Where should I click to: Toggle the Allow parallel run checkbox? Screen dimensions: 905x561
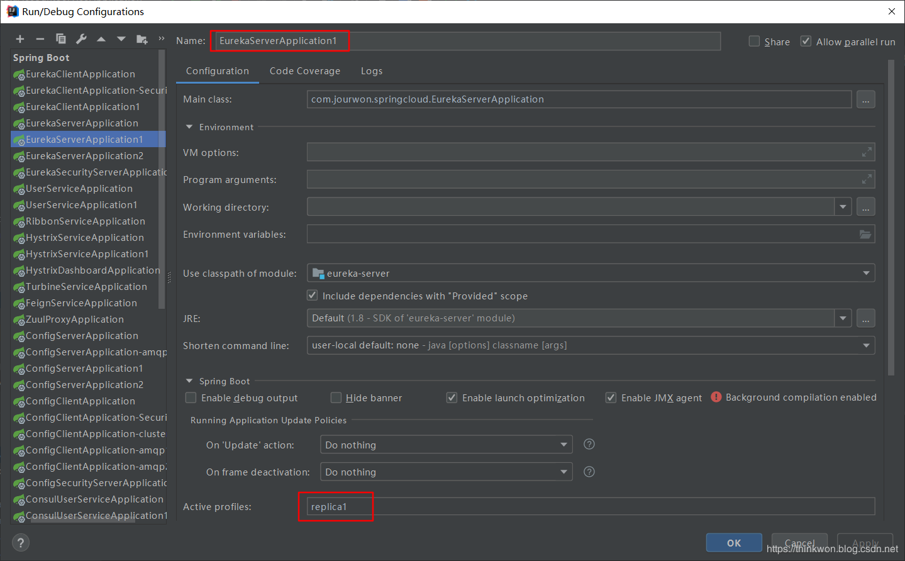pos(806,42)
